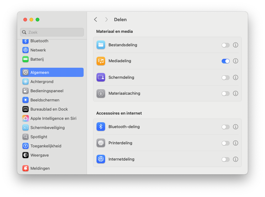
Task: Disable the Mediadeling switch
Action: coord(225,61)
